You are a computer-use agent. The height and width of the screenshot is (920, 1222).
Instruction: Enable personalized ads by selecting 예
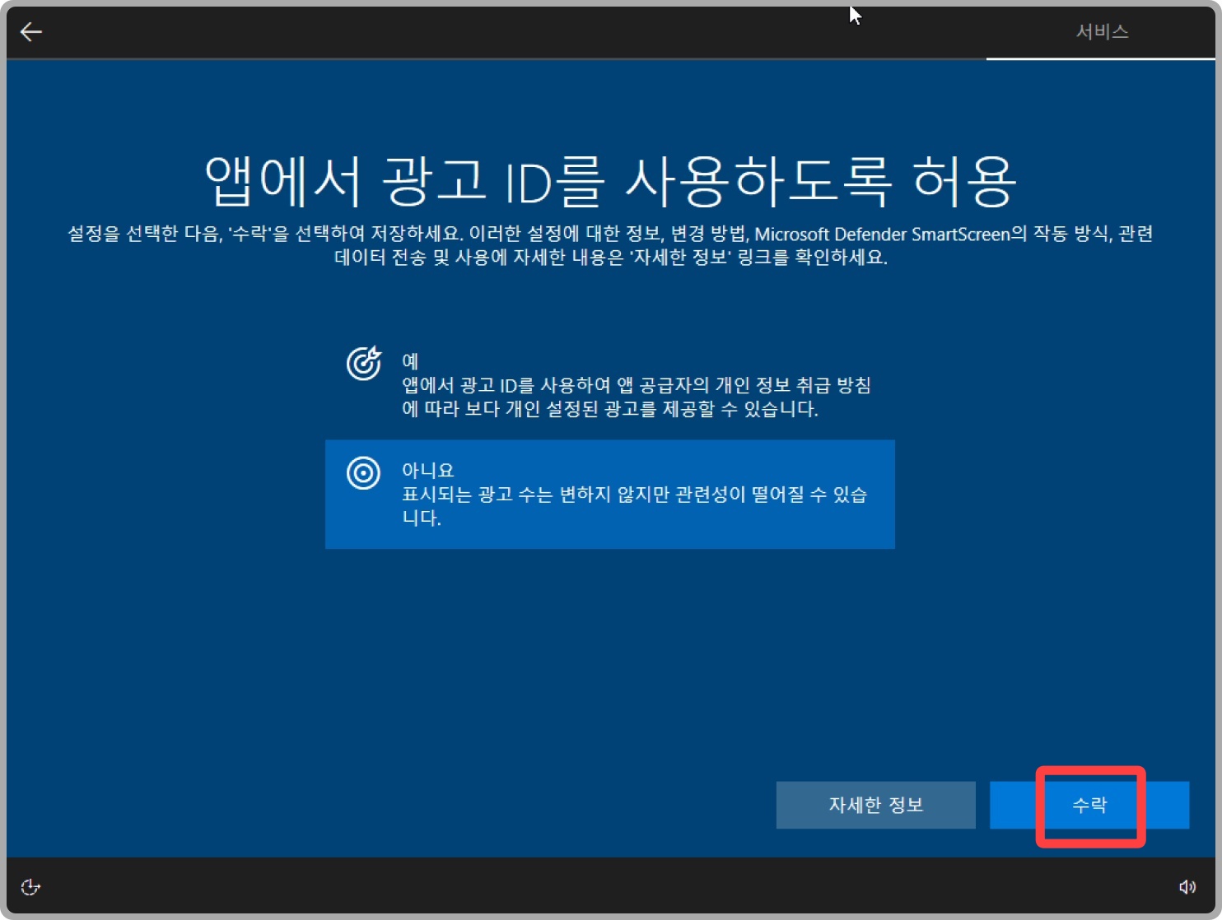[x=609, y=384]
